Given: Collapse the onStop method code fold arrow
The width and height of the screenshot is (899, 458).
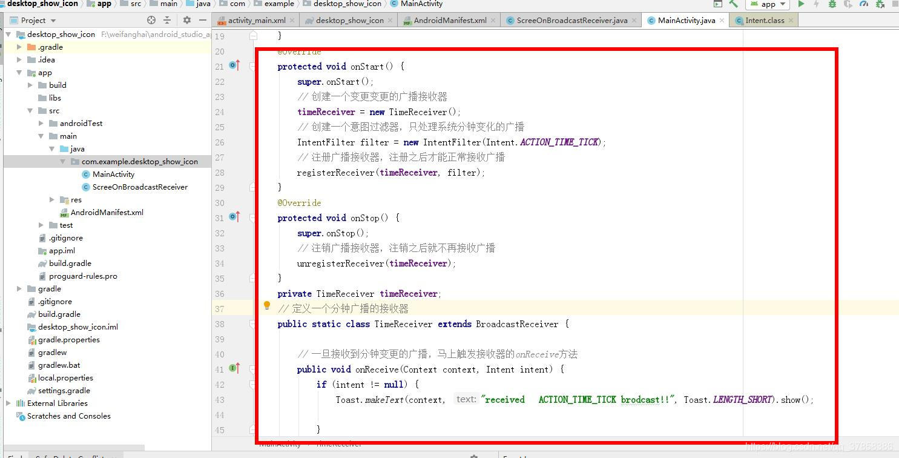Looking at the screenshot, I should point(253,217).
